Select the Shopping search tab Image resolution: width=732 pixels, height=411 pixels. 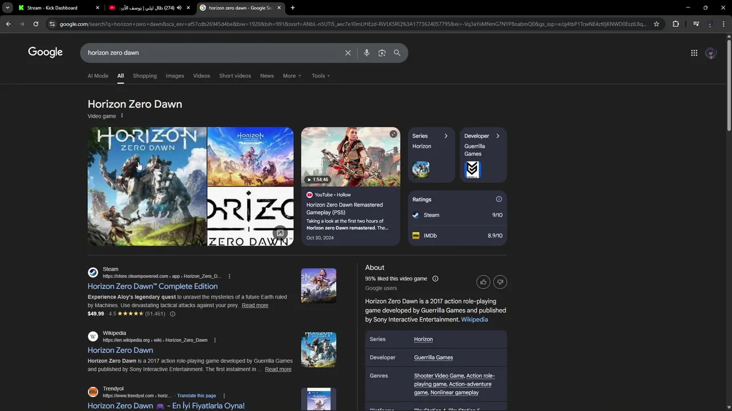tap(145, 76)
